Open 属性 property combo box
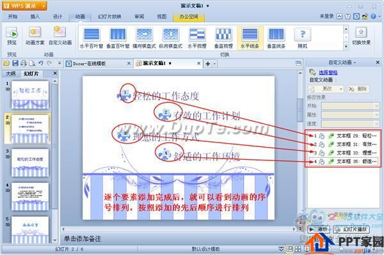 [x=350, y=114]
